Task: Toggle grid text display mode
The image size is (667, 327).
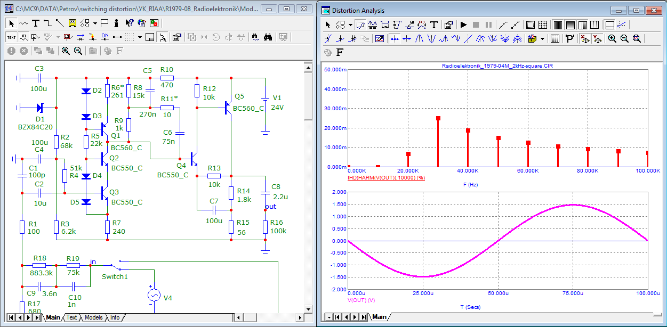Action: [11, 37]
